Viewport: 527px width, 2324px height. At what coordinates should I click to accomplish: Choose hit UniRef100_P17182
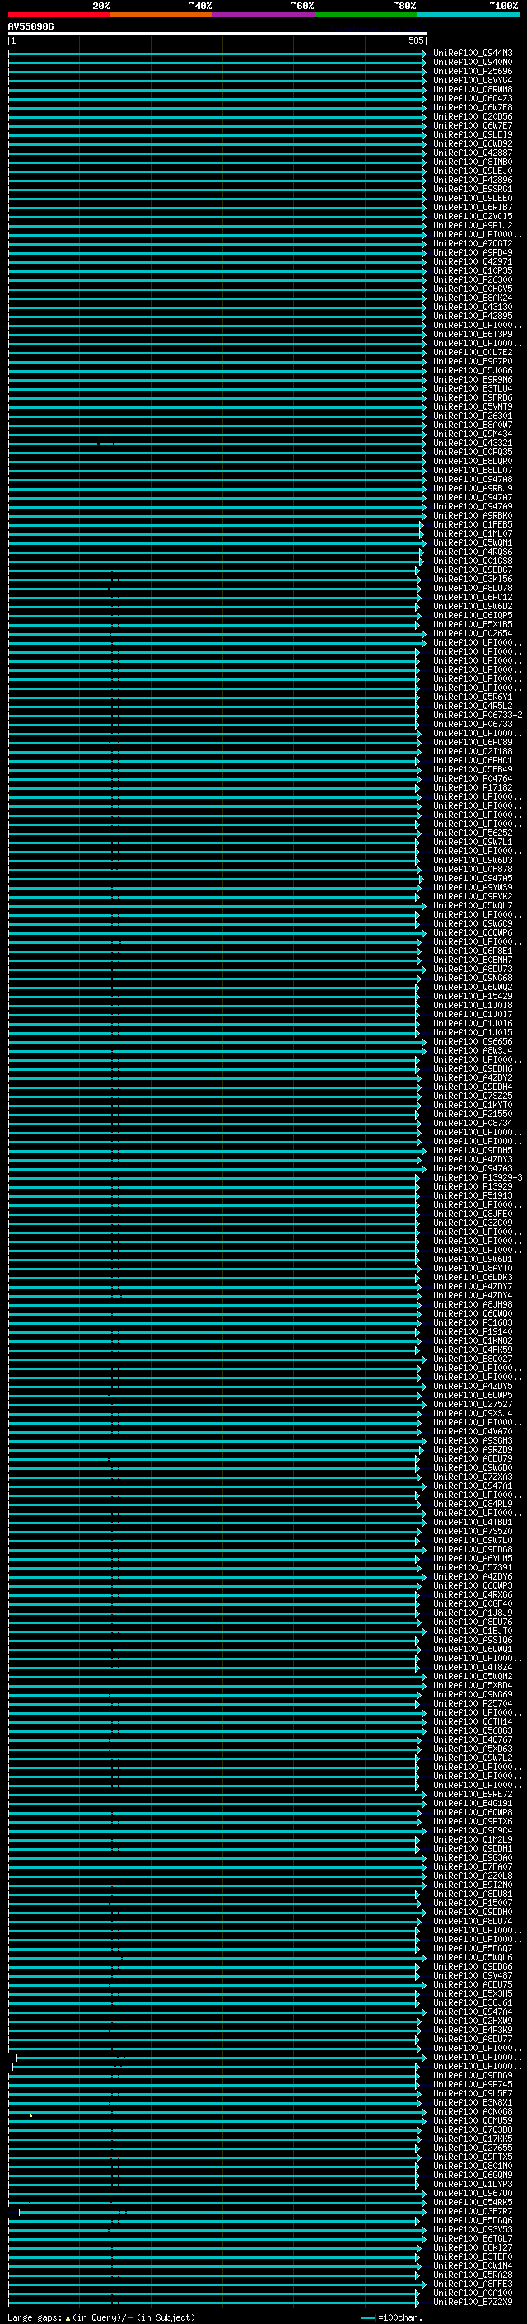[473, 787]
